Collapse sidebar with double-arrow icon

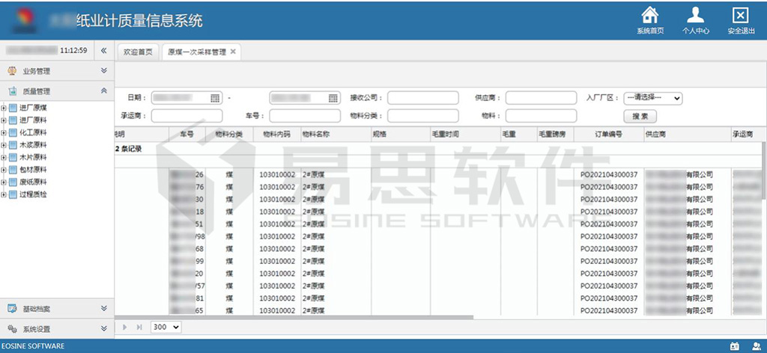104,51
